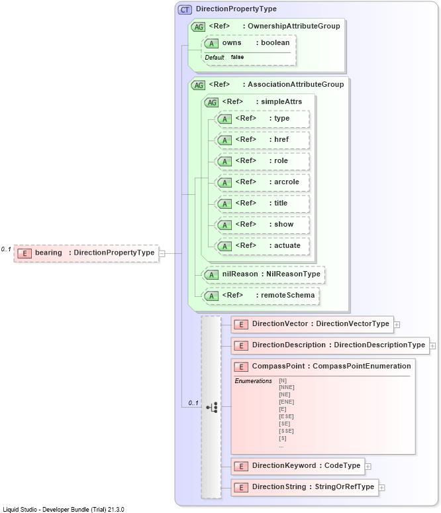Click the [NE] enumeration value
Screen dimensions: 441x513
[285, 394]
